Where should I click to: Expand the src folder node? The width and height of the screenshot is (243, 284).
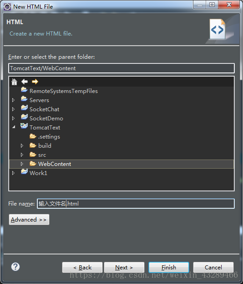[22, 155]
